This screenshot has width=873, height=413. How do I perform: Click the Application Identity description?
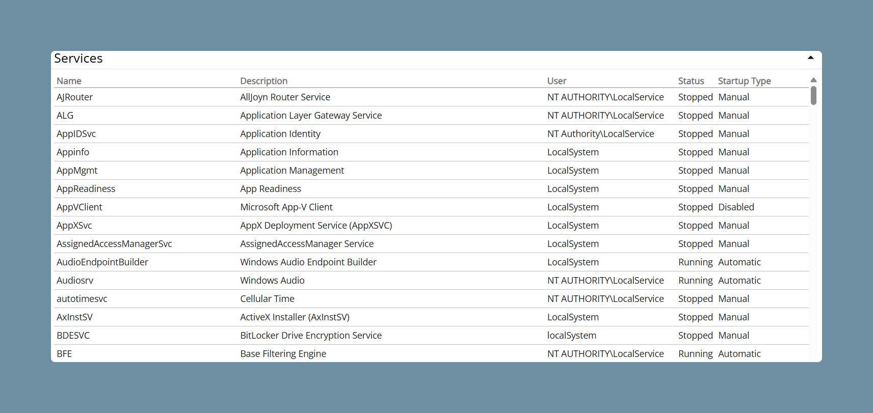tap(280, 134)
